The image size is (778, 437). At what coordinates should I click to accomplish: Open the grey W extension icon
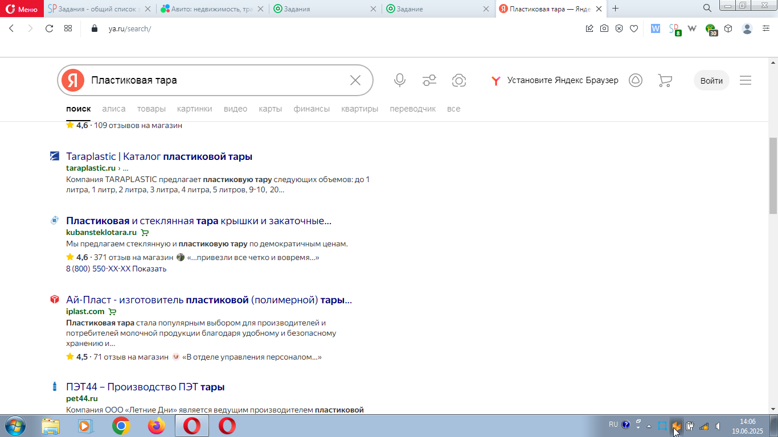click(x=693, y=28)
